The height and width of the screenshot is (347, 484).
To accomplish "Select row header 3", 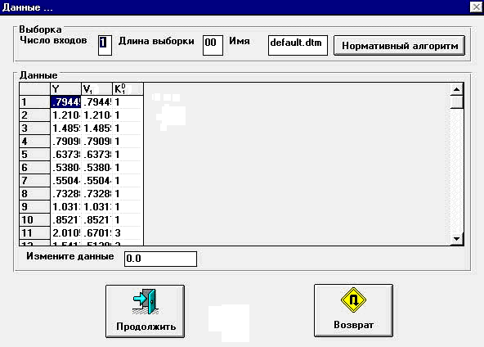I will tap(34, 128).
